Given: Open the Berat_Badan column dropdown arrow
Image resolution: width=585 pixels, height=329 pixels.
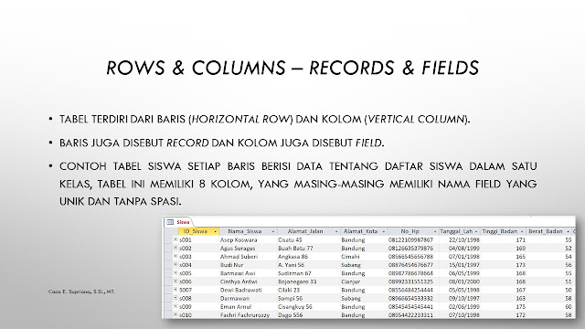Looking at the screenshot, I should [568, 231].
